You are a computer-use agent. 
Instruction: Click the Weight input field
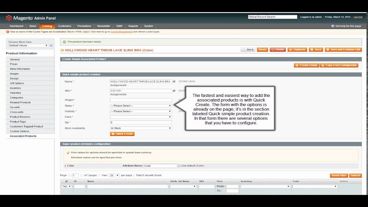tap(141, 100)
